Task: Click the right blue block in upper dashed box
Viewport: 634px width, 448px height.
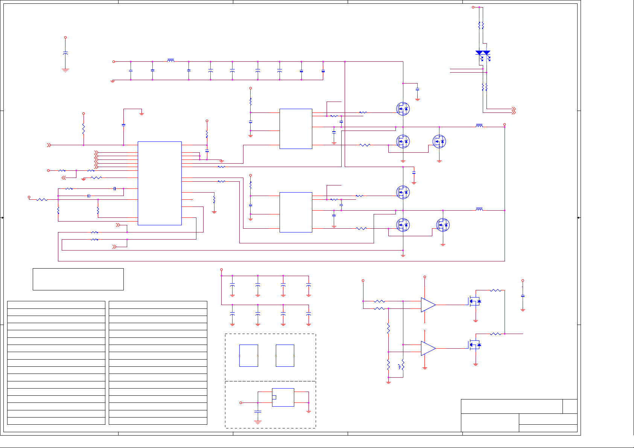Action: [285, 355]
